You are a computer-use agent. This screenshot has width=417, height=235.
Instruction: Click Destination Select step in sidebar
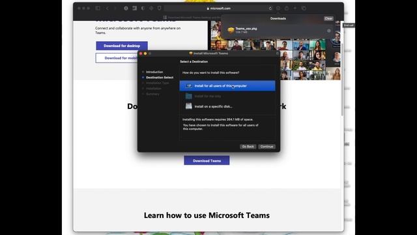(x=159, y=78)
